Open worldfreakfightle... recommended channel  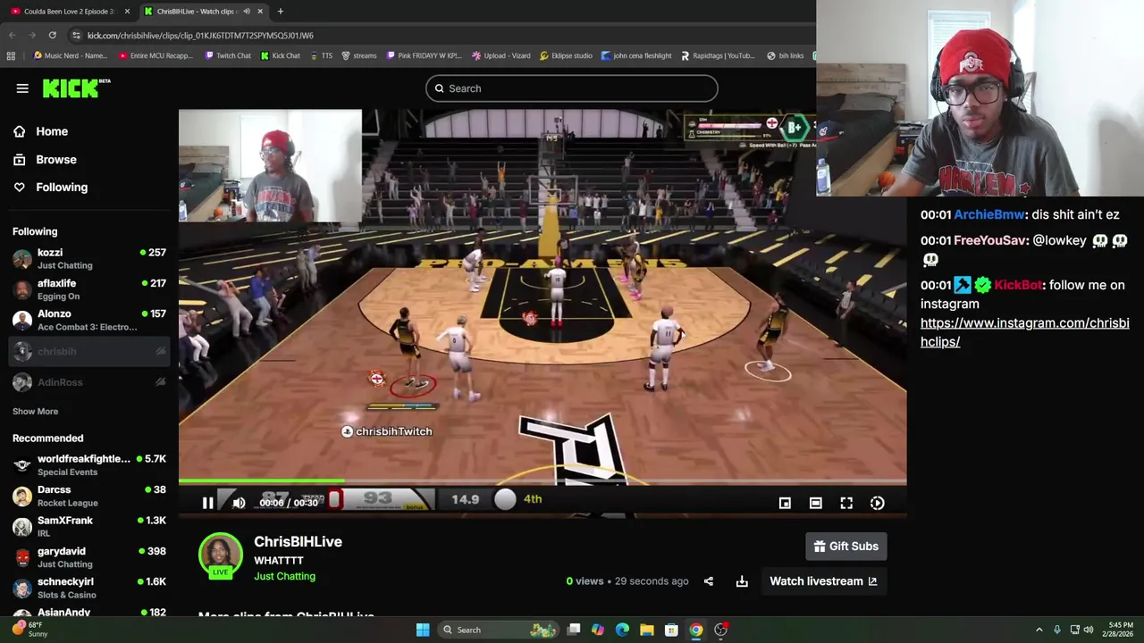89,464
